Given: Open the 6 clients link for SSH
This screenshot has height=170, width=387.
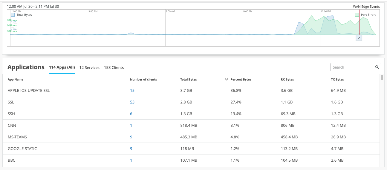Looking at the screenshot, I should [x=131, y=114].
